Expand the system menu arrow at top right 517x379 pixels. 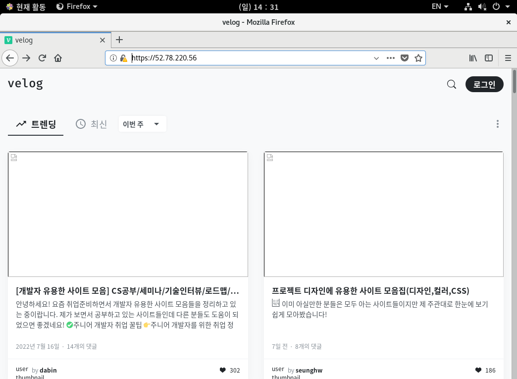point(508,6)
